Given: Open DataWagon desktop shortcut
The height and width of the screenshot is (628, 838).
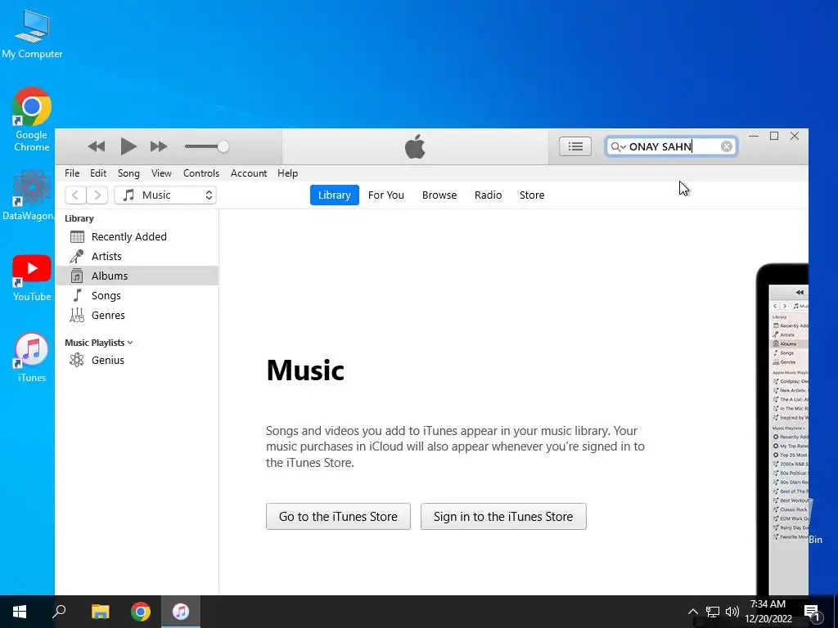Looking at the screenshot, I should pos(30,195).
